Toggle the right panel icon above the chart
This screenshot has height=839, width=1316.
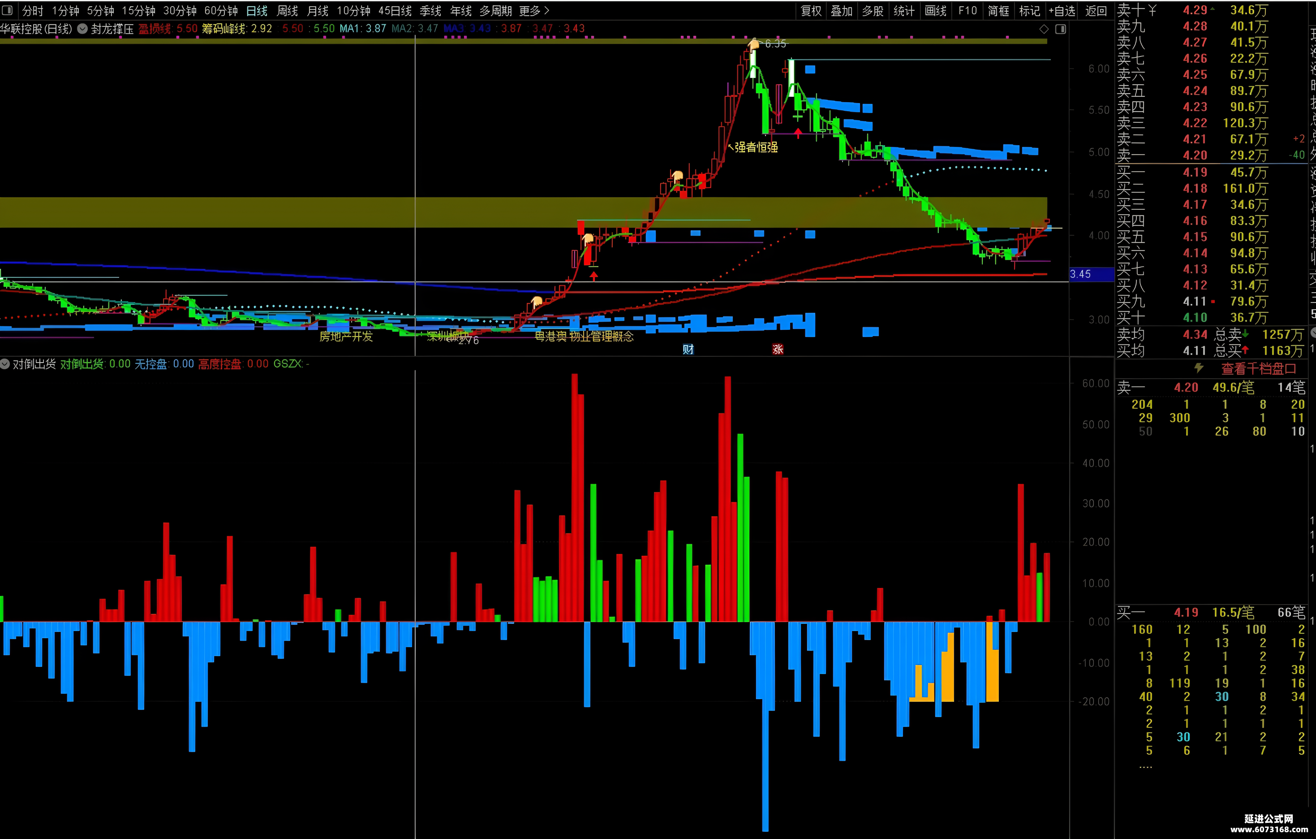1060,29
